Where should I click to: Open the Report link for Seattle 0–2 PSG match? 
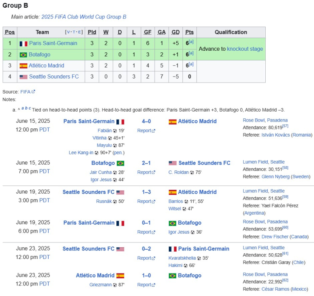[146, 258]
